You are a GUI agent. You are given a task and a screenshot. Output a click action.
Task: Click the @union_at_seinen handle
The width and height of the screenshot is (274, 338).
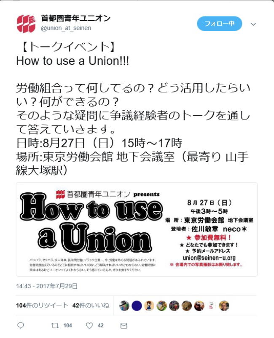click(x=66, y=28)
